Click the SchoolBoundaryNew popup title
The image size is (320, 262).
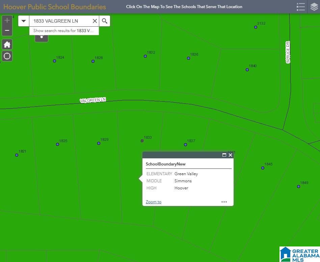click(165, 164)
